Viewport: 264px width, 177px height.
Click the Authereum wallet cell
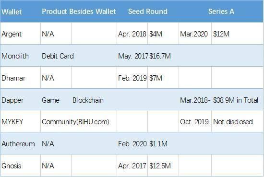click(20, 144)
